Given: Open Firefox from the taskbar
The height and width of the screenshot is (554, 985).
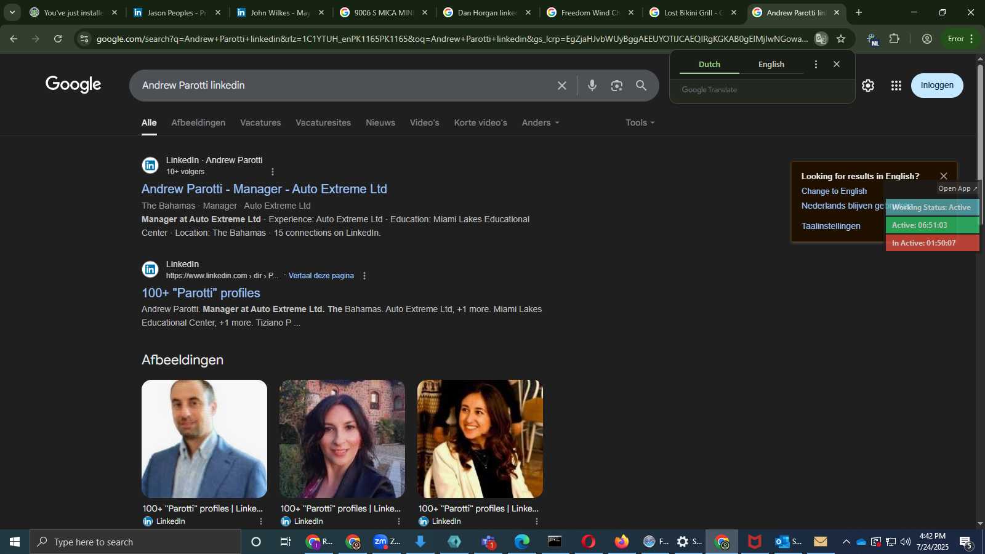Looking at the screenshot, I should coord(621,542).
